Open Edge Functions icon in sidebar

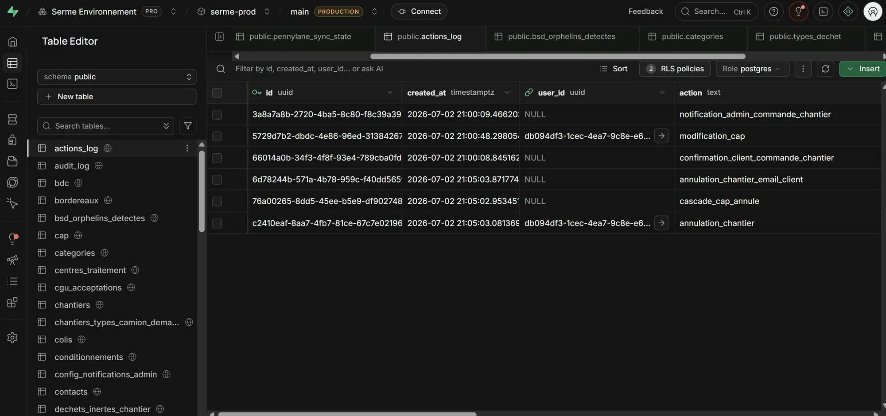pyautogui.click(x=12, y=182)
